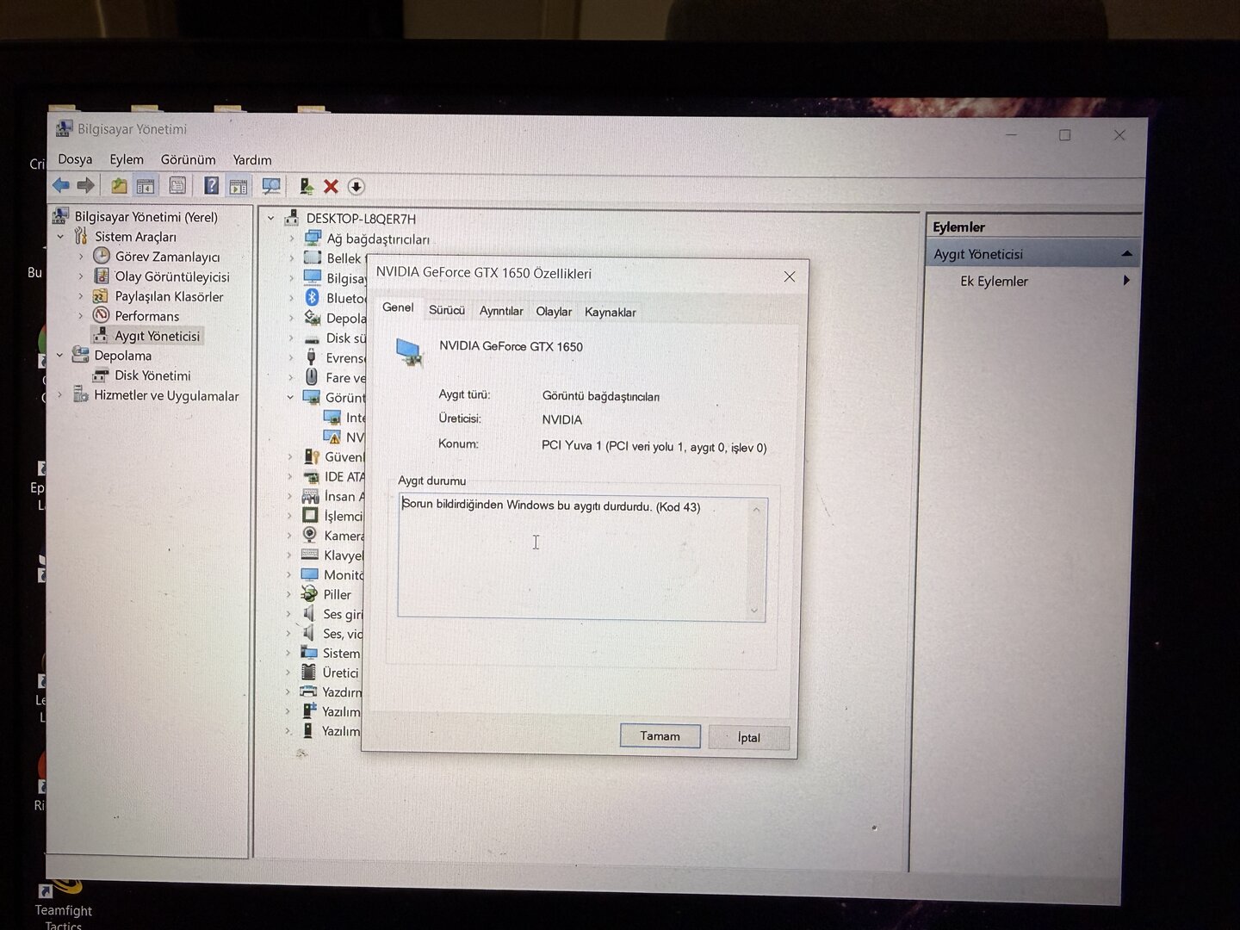
Task: Scan for hardware changes via monitor icon
Action: [x=271, y=186]
